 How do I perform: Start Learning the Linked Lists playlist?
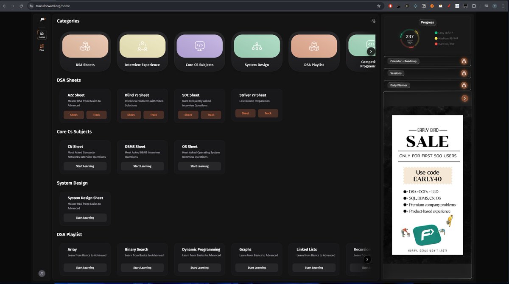(314, 267)
